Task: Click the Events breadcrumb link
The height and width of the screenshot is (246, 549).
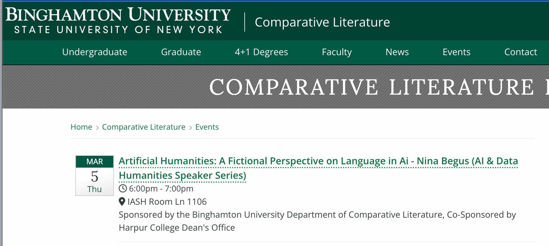Action: point(207,127)
